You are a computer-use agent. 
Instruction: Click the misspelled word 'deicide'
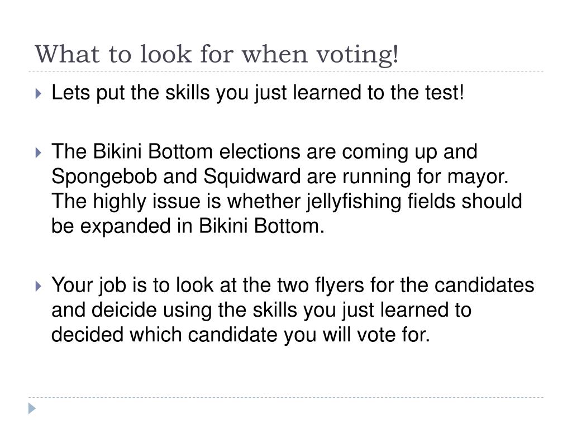(124, 310)
